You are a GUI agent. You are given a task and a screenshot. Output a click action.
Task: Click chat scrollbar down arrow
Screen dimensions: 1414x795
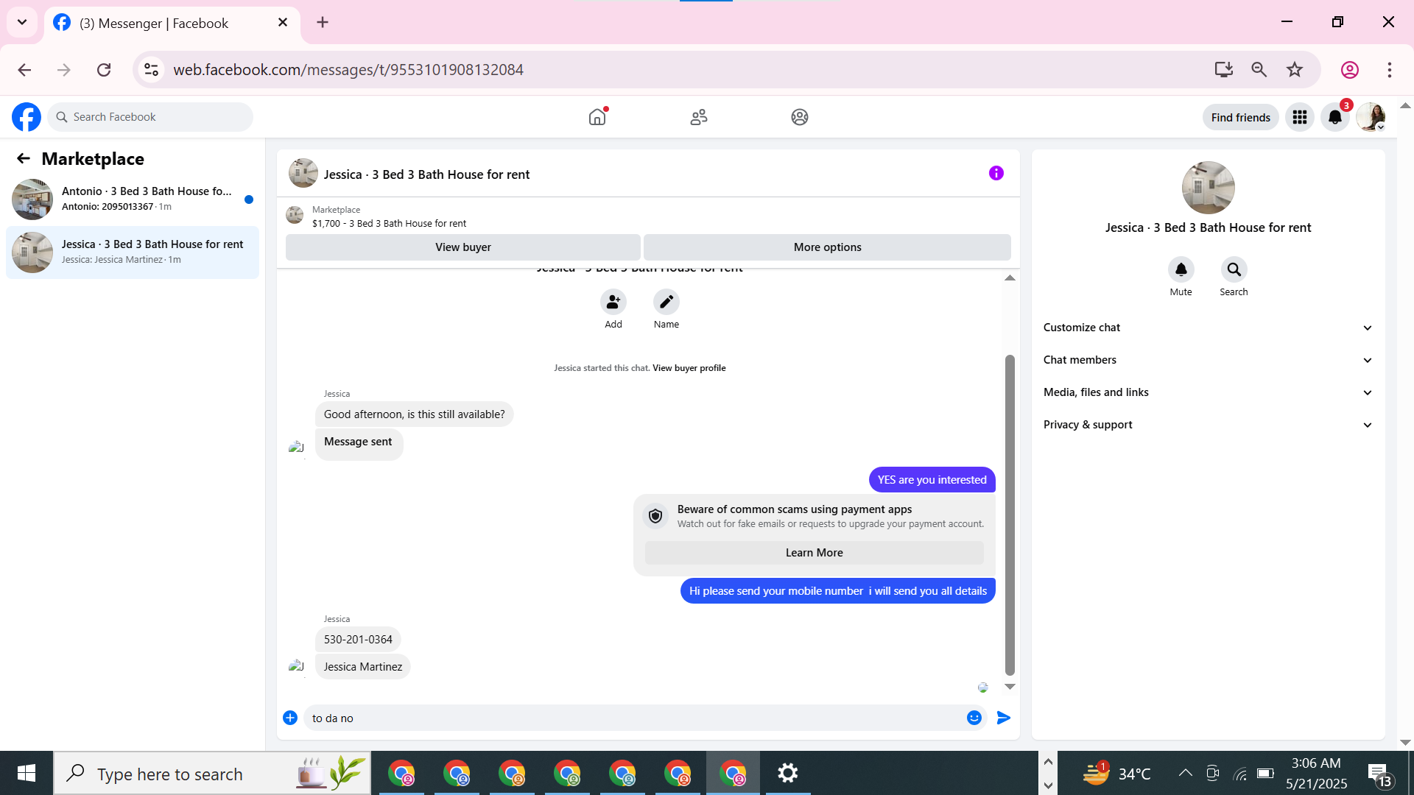(1010, 686)
